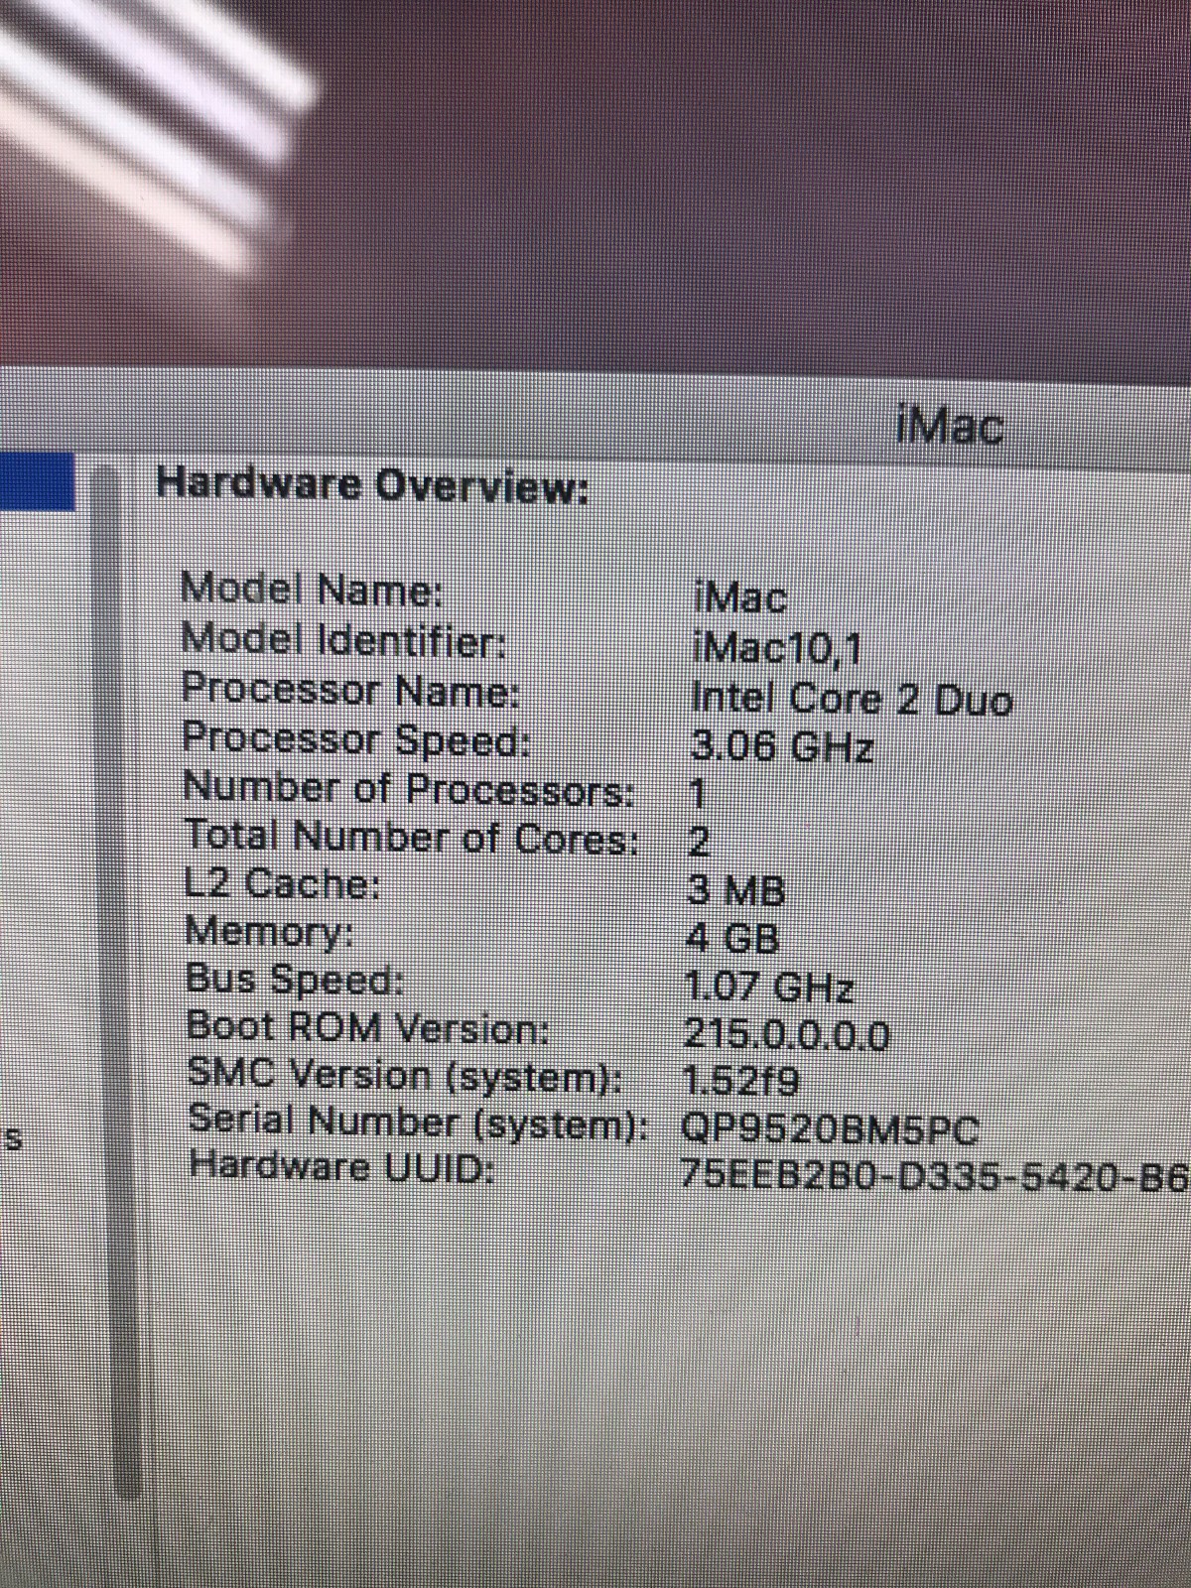Viewport: 1191px width, 1588px height.
Task: Select the 215.0.0.0.0 boot ROM value
Action: (x=787, y=1035)
